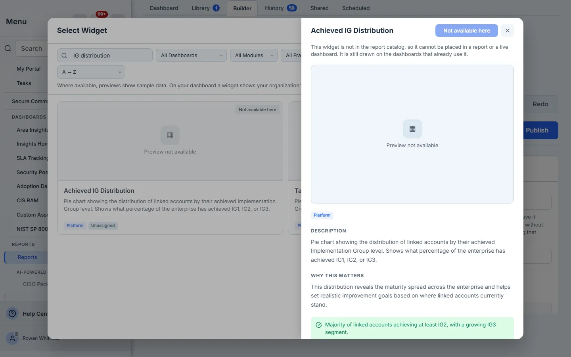The width and height of the screenshot is (571, 357).
Task: Click the History count badge 56
Action: click(x=292, y=8)
